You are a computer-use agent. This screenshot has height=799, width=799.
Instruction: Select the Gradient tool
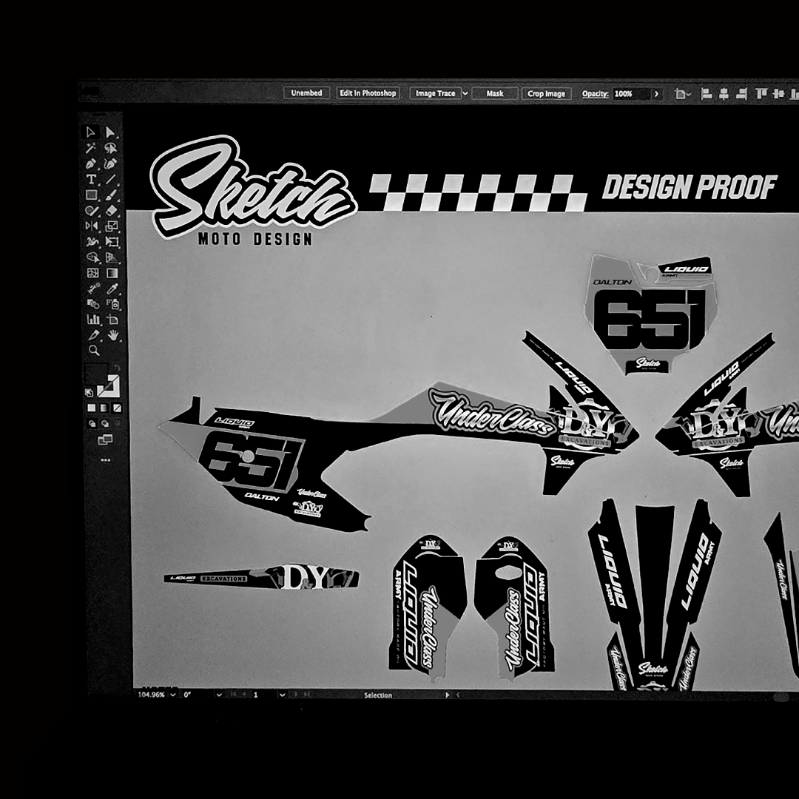[112, 273]
